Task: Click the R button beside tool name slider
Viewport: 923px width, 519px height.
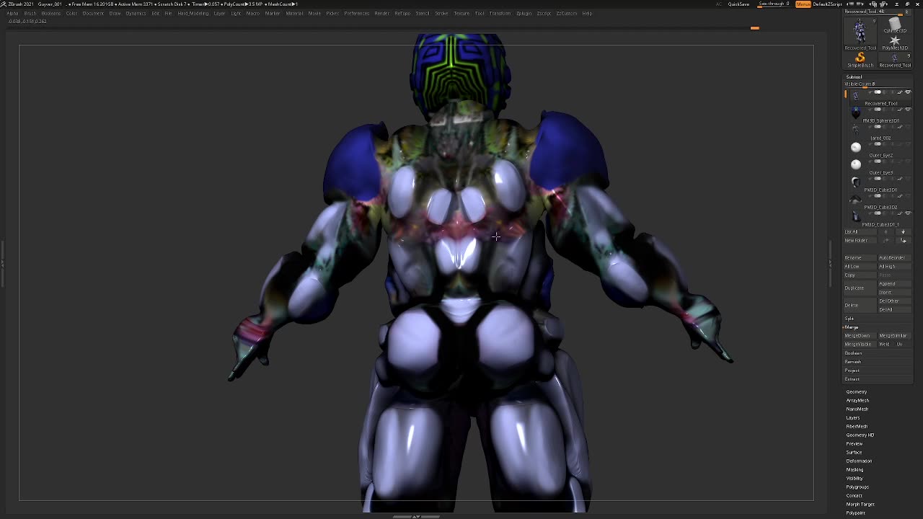Action: (x=907, y=12)
